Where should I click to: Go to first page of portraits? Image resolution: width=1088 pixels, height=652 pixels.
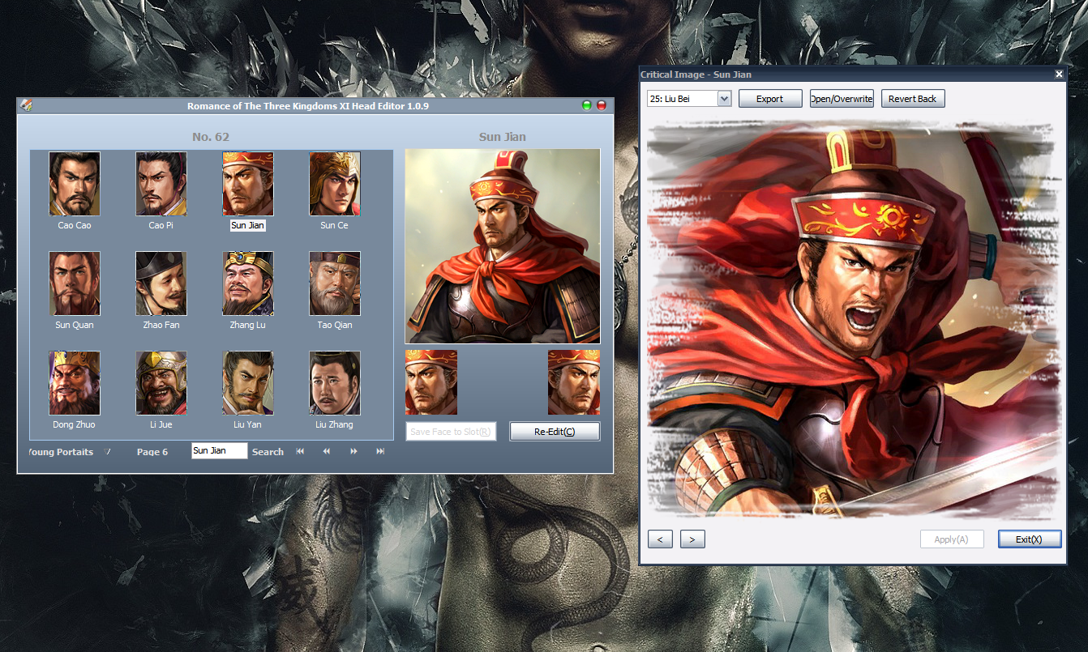[300, 451]
